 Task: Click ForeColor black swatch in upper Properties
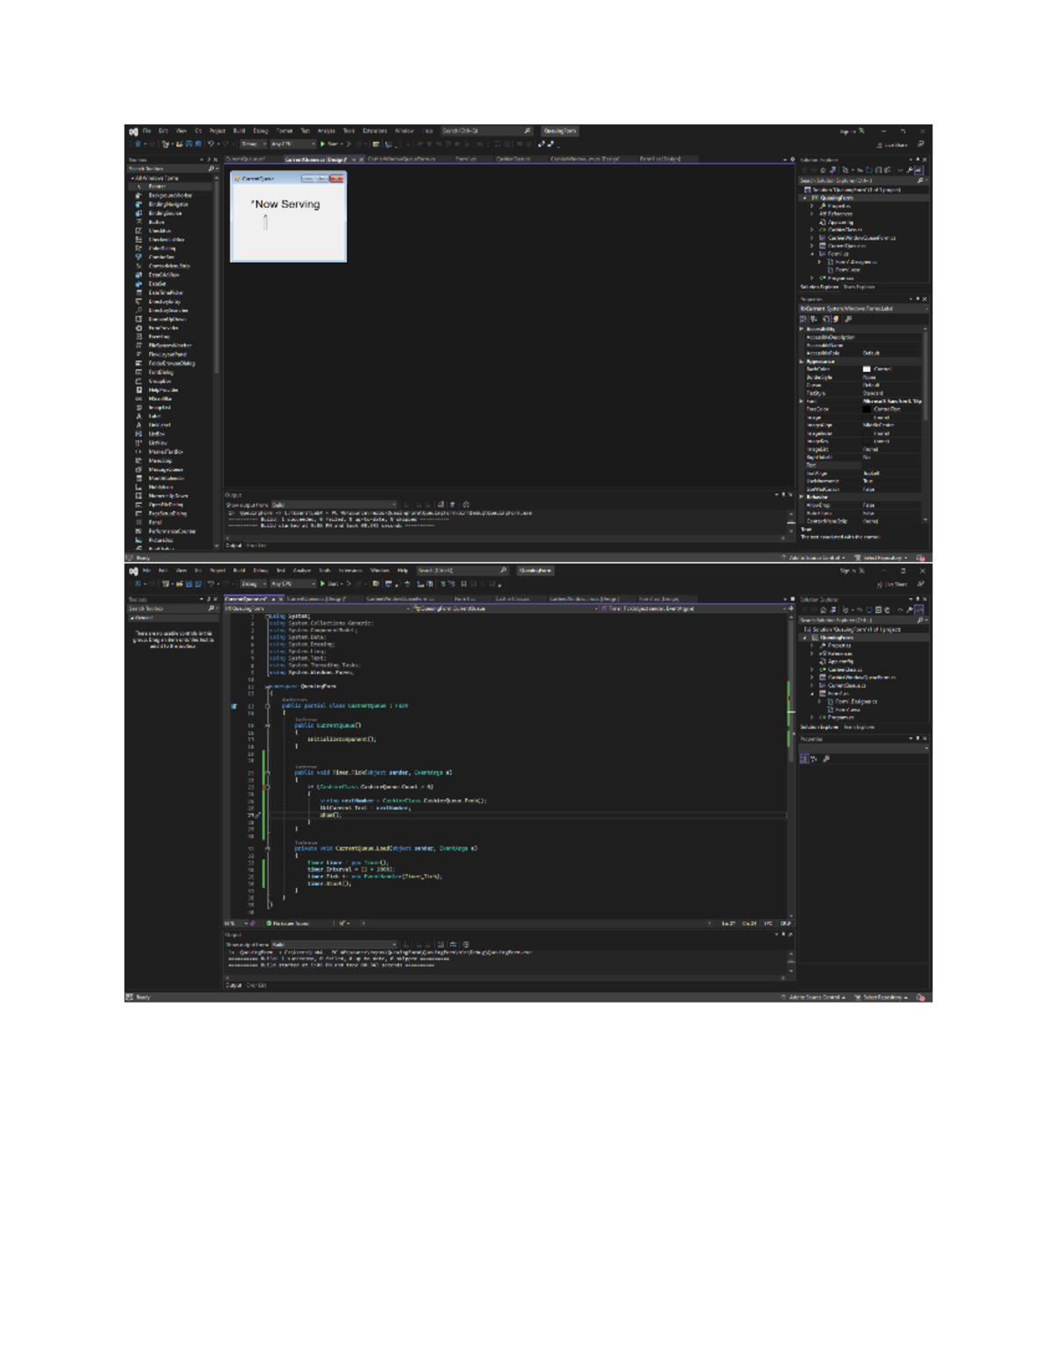point(867,410)
